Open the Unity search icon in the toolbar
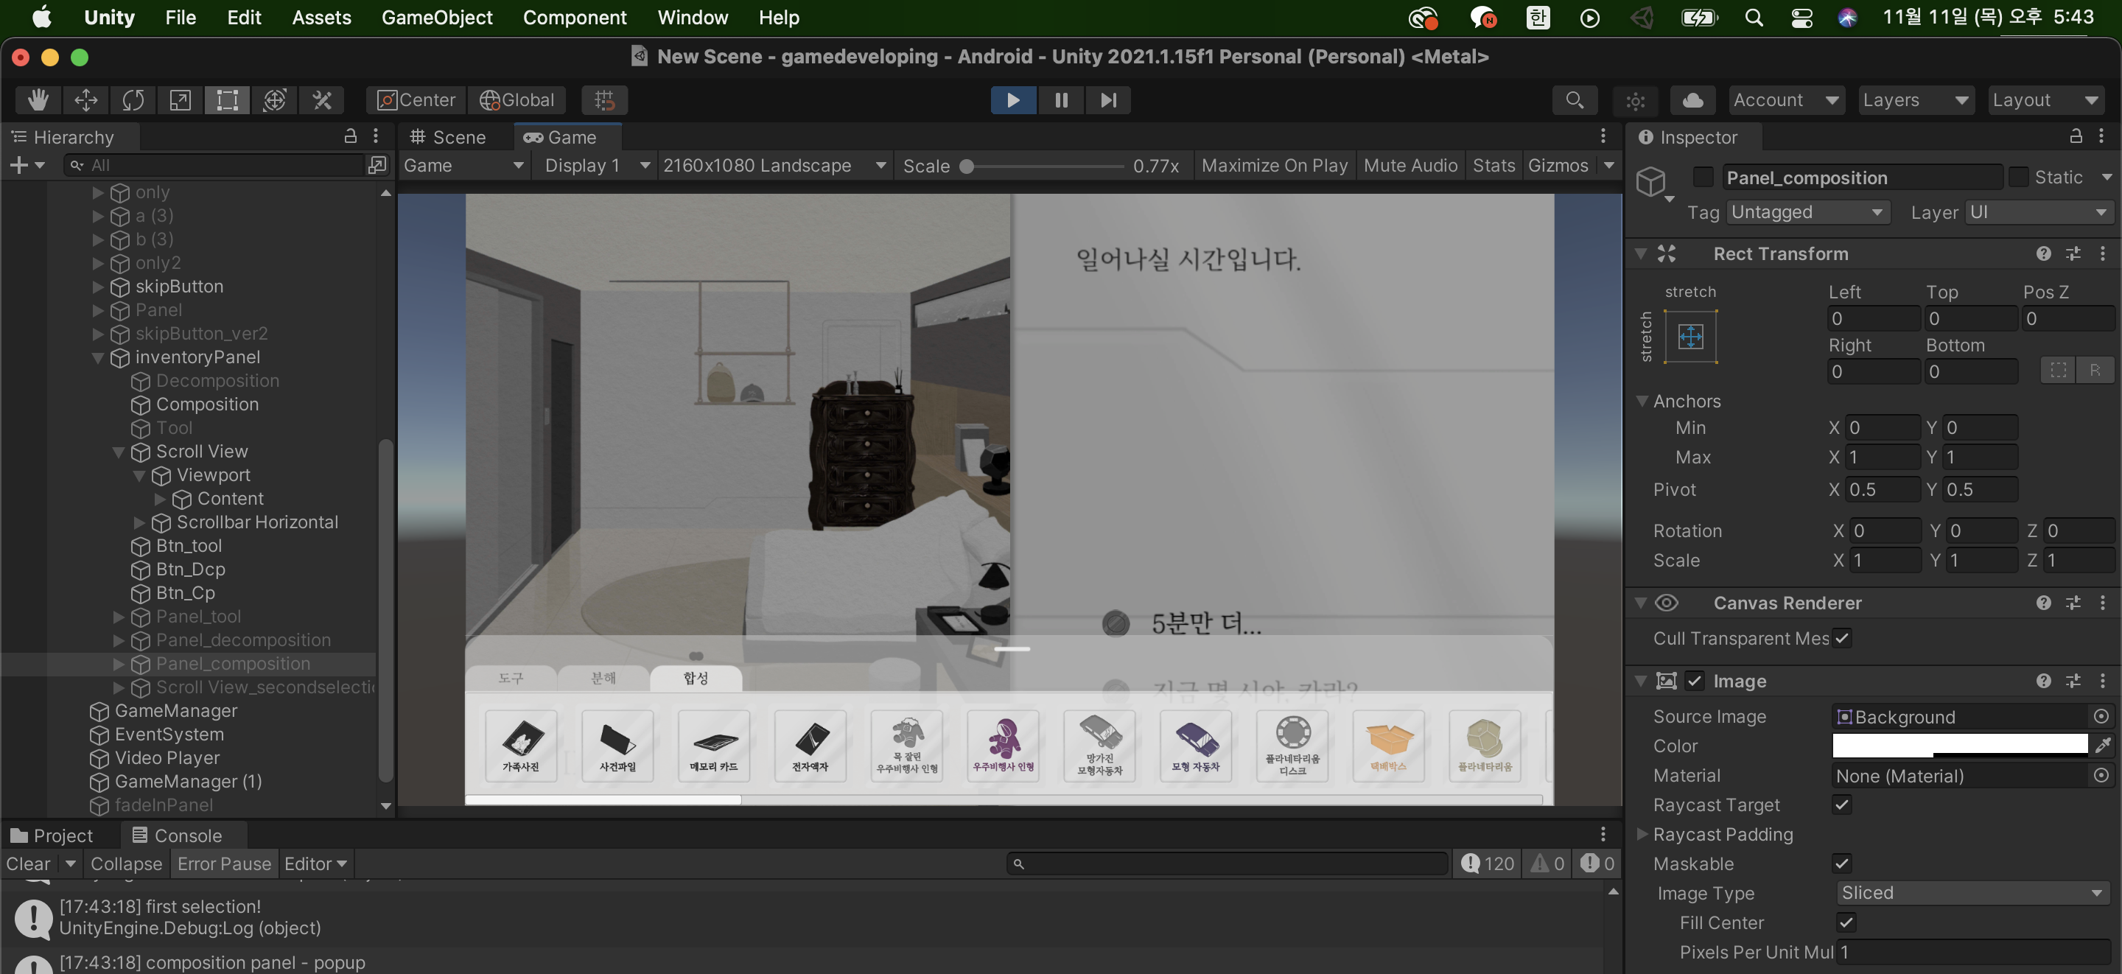Viewport: 2122px width, 974px height. tap(1575, 99)
